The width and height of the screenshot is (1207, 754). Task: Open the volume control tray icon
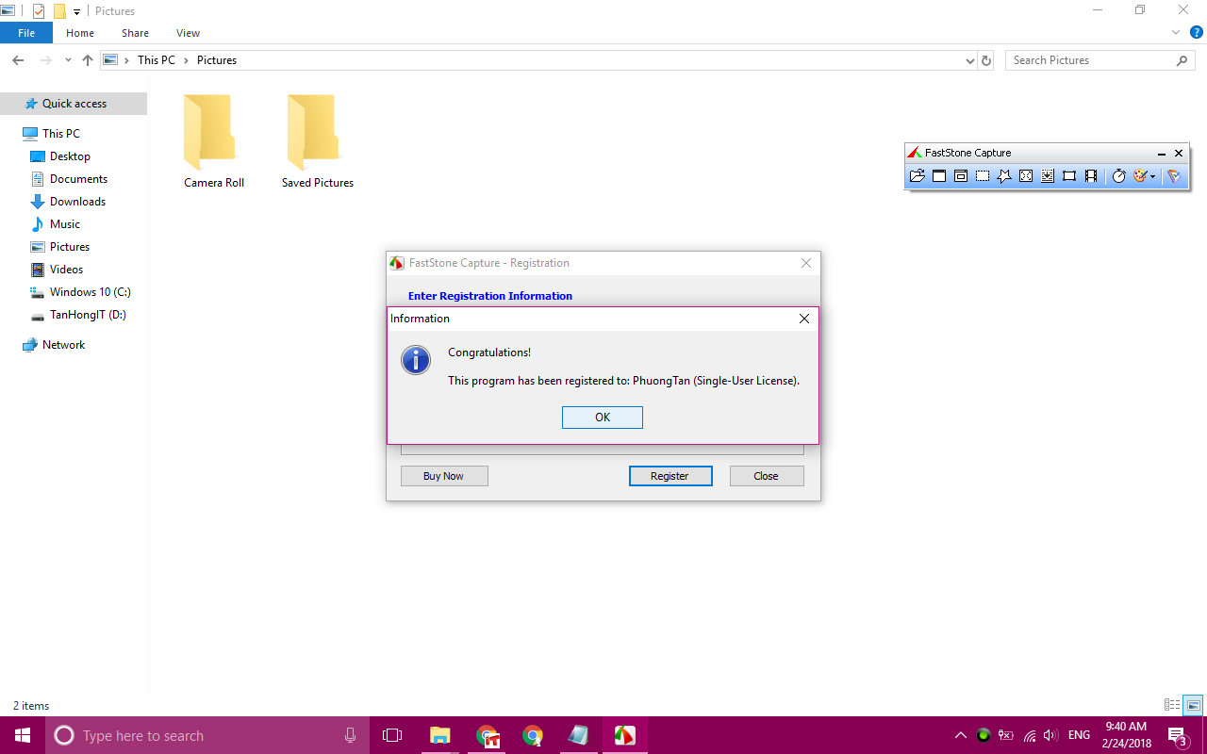click(x=1051, y=735)
